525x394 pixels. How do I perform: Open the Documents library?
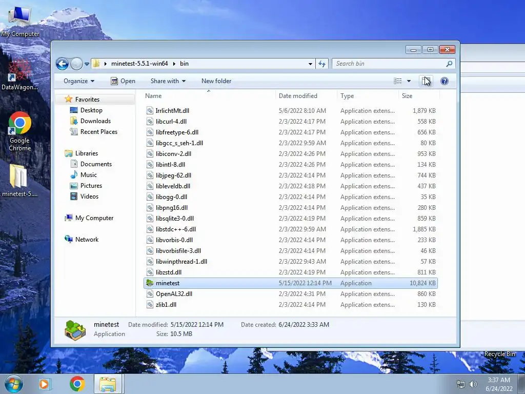pos(96,164)
